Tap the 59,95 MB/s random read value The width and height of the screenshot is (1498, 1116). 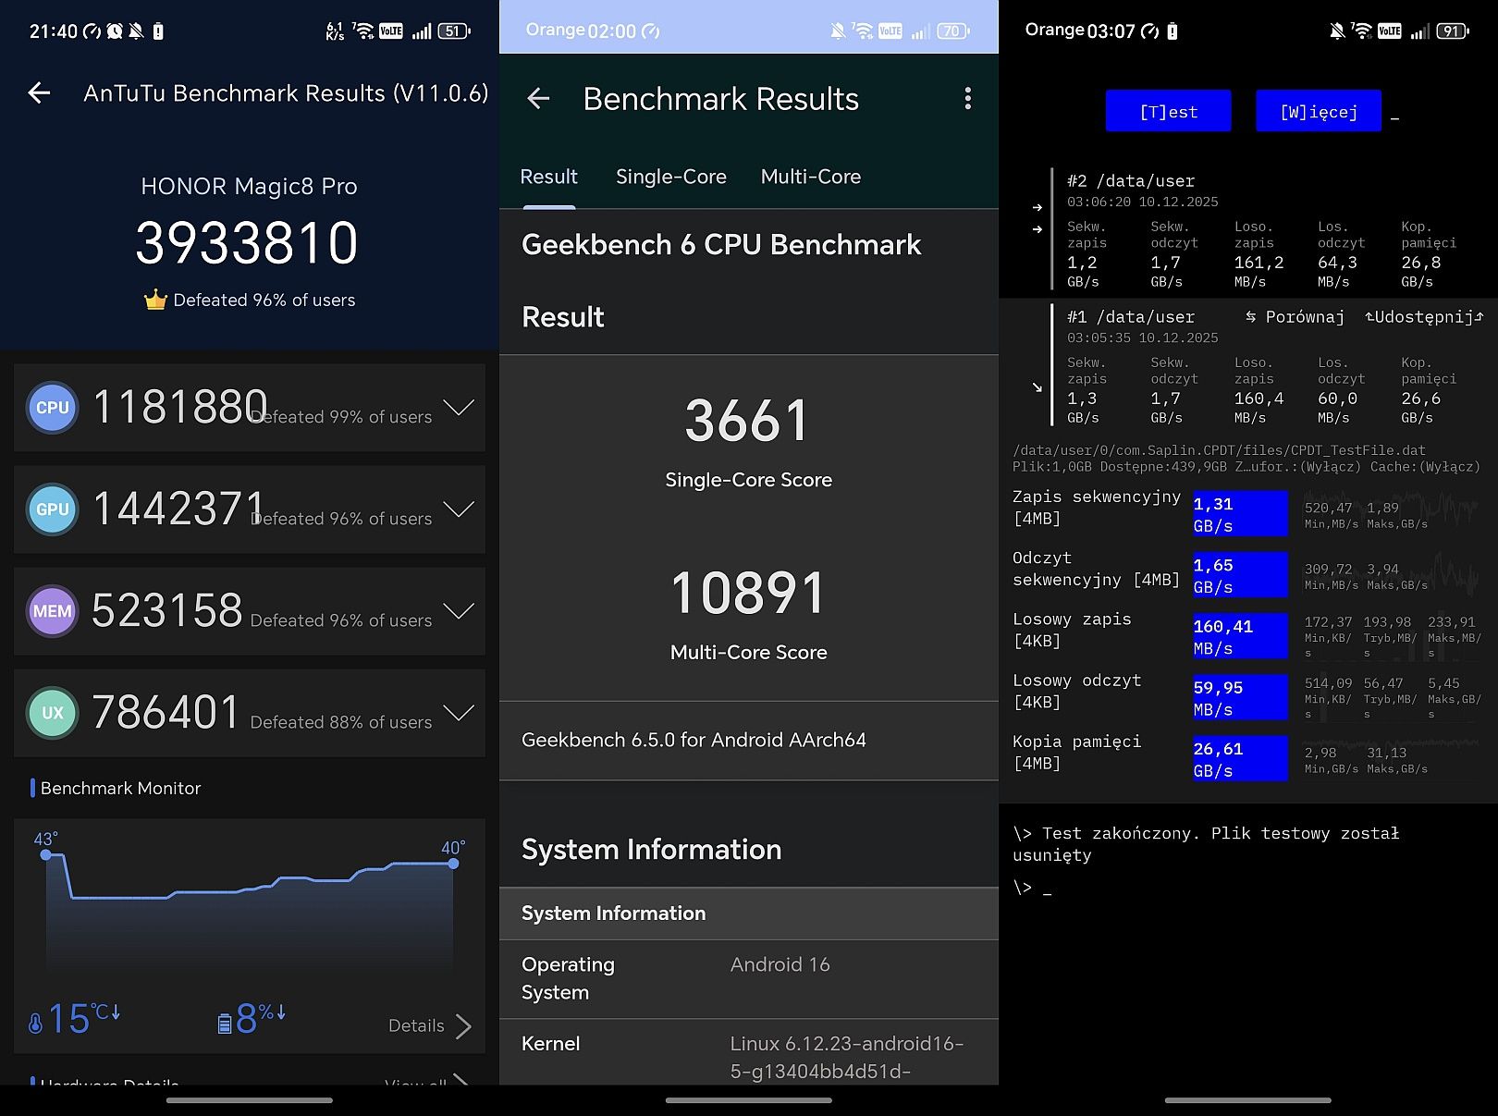(x=1240, y=697)
